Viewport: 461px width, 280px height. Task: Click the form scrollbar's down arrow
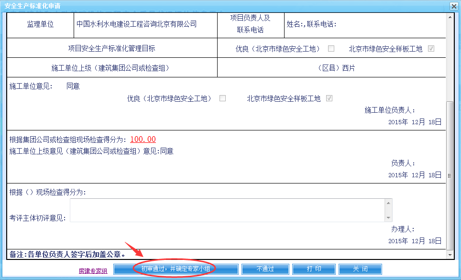(x=450, y=256)
